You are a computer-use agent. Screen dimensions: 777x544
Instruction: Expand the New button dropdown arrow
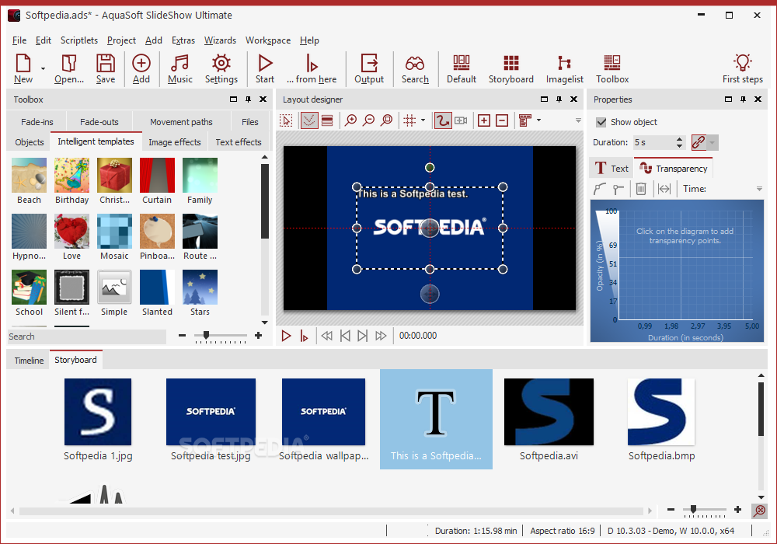tap(43, 68)
